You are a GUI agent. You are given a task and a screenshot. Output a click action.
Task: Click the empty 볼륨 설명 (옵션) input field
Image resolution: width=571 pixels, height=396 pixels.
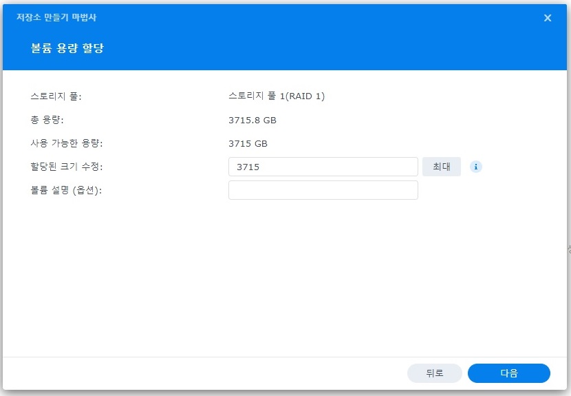click(x=323, y=190)
